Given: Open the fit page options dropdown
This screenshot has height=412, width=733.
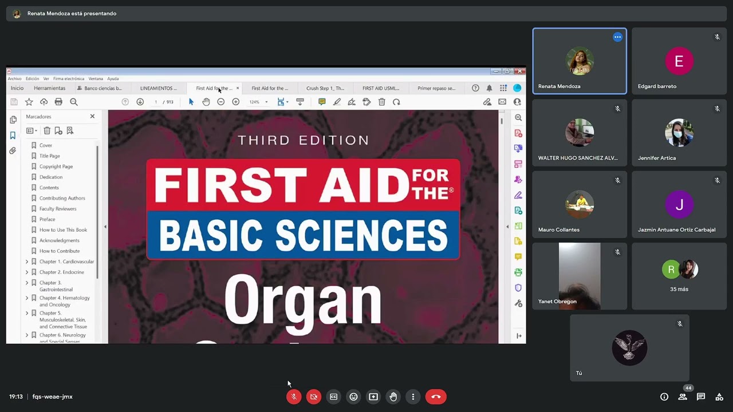Looking at the screenshot, I should coord(287,102).
